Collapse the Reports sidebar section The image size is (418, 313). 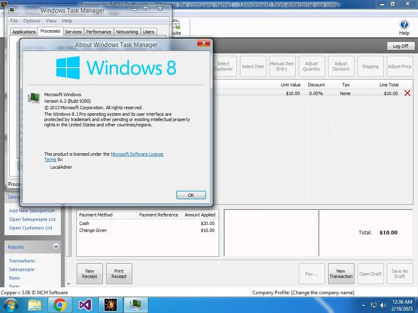click(x=56, y=246)
